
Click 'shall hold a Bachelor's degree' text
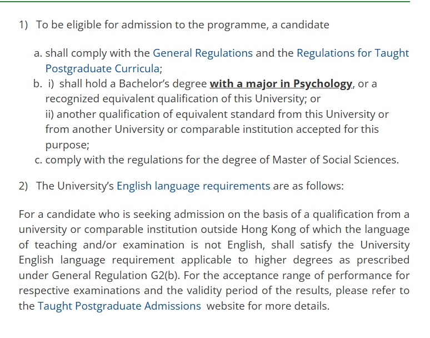pyautogui.click(x=132, y=84)
